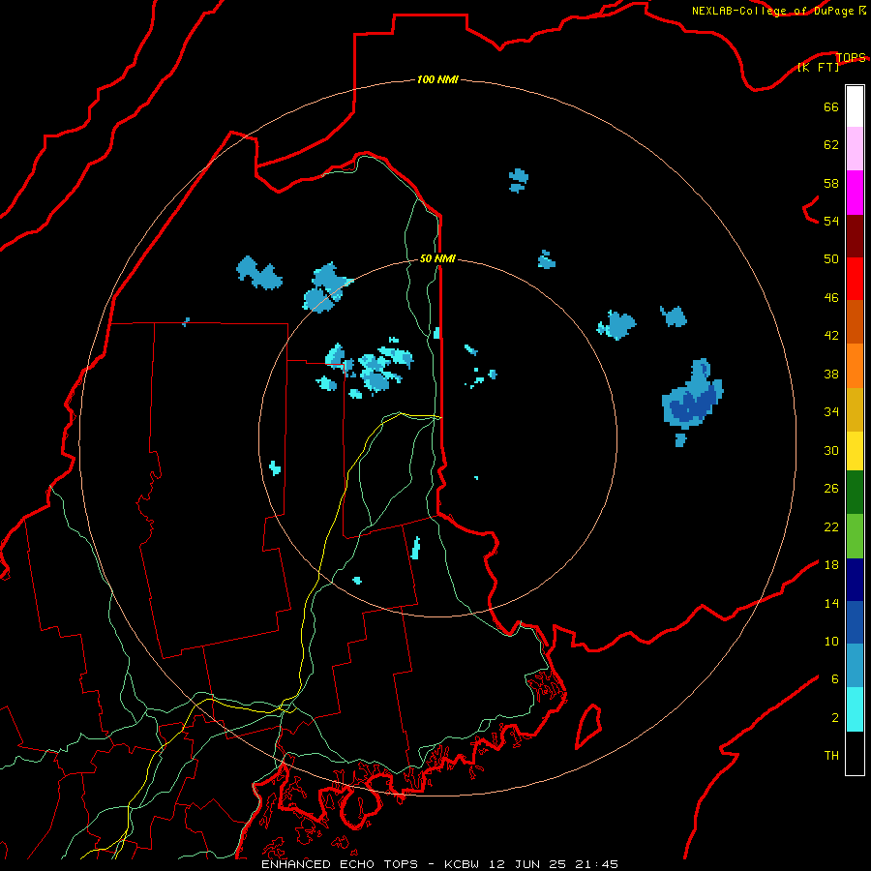Click the TH threshold label on the legend

[x=831, y=756]
